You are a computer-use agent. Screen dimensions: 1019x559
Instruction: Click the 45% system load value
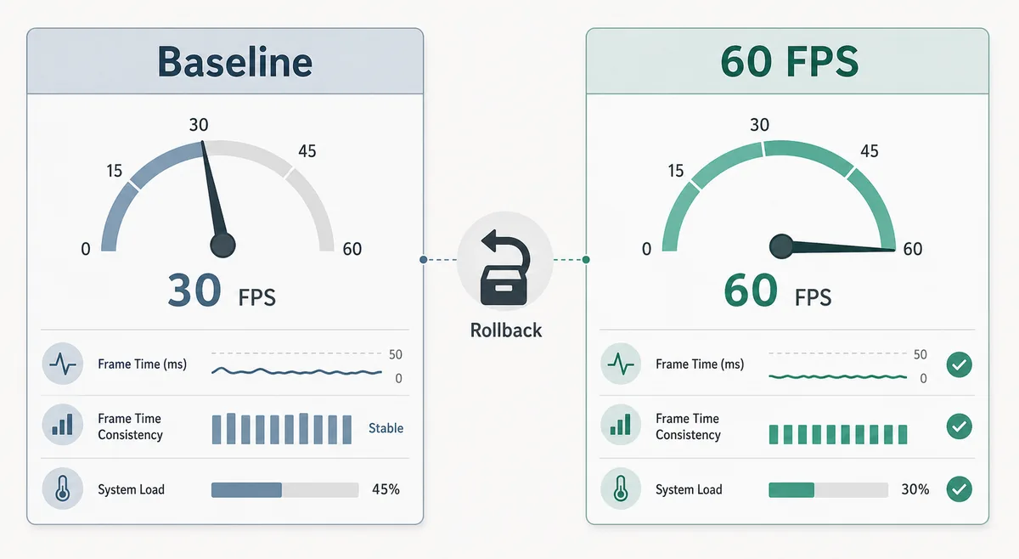[386, 489]
